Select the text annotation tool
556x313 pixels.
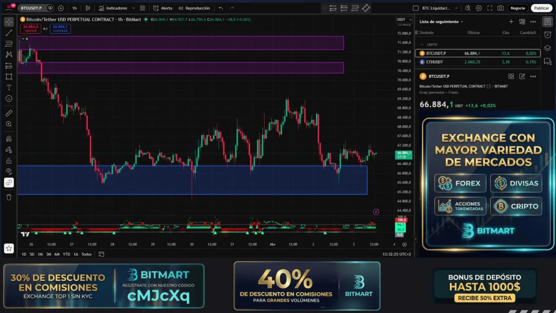tap(9, 87)
